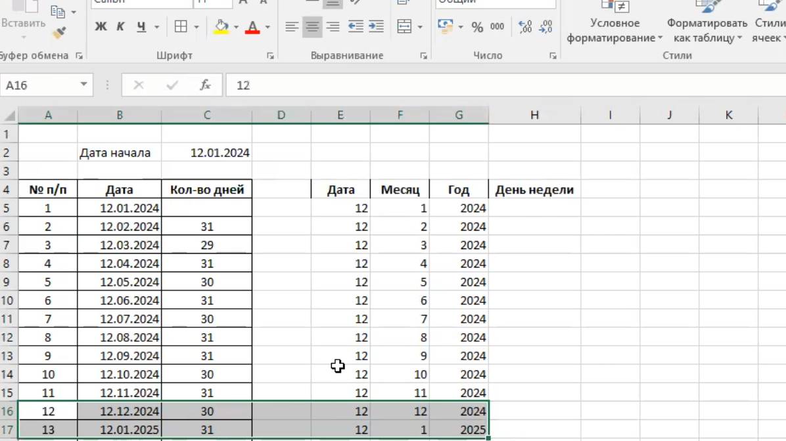
Task: Toggle center alignment
Action: 312,26
